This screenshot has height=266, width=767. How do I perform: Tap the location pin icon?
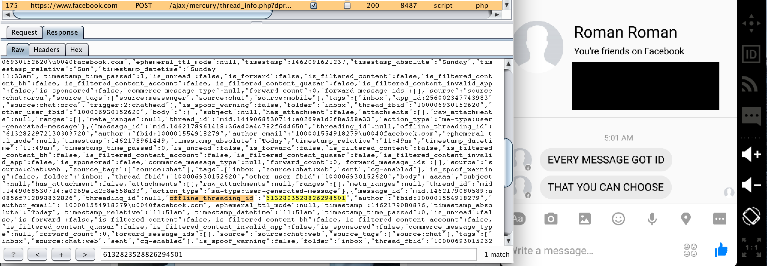(686, 219)
